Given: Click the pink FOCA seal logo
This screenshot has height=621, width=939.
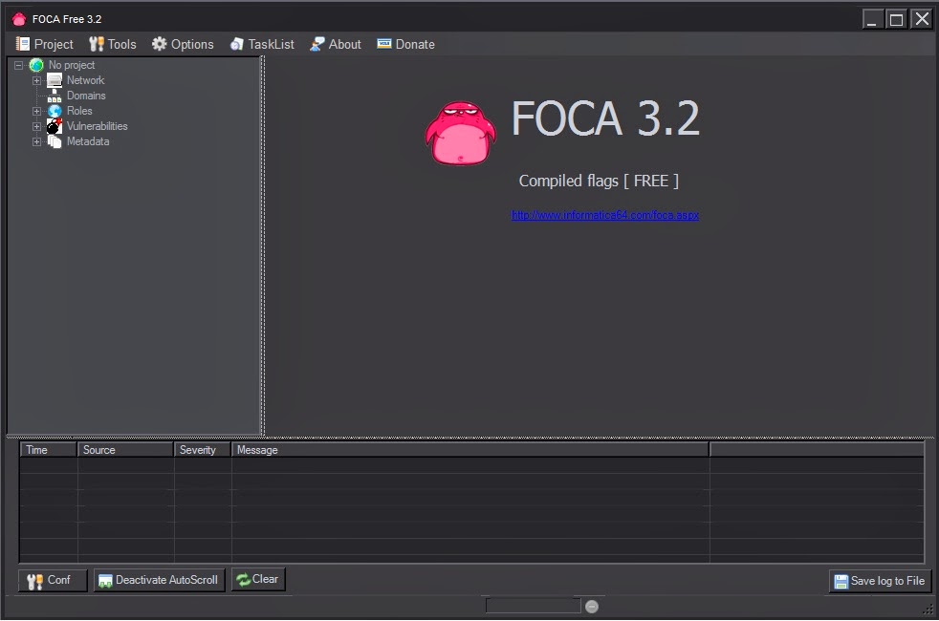Looking at the screenshot, I should [461, 133].
